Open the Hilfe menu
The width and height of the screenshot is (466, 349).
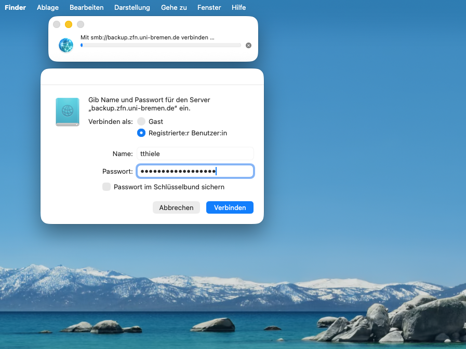coord(239,7)
